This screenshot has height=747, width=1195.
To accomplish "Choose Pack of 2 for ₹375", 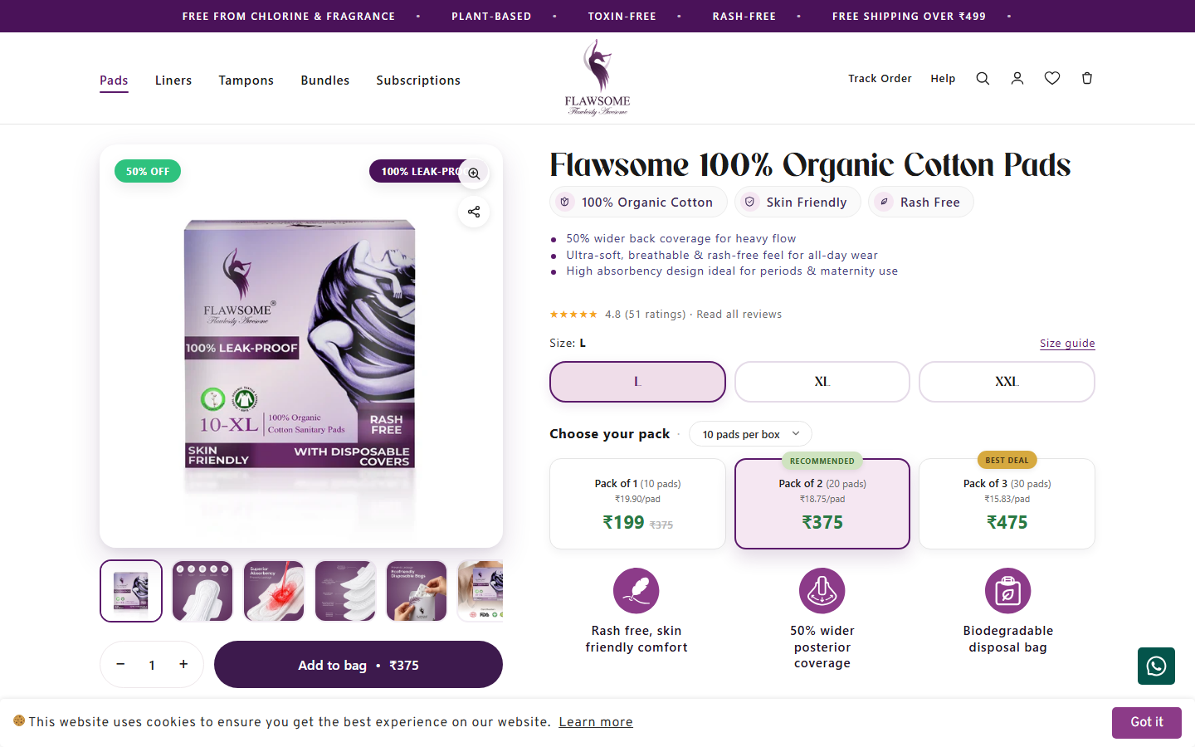I will point(822,504).
